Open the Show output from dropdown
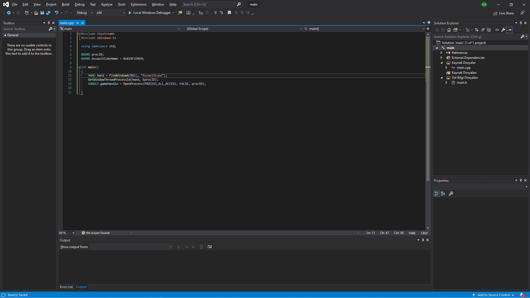 [x=131, y=247]
